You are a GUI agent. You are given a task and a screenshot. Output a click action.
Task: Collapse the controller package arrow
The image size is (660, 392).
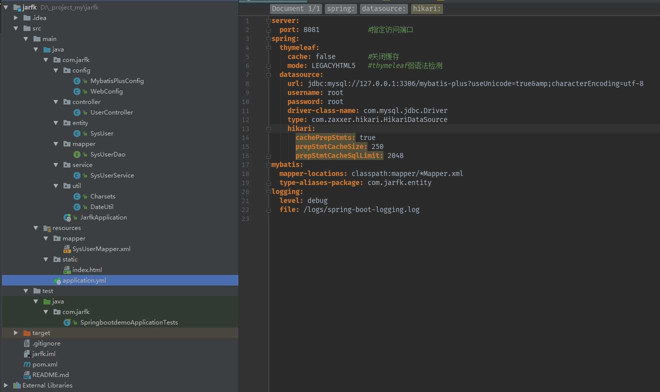[x=56, y=102]
